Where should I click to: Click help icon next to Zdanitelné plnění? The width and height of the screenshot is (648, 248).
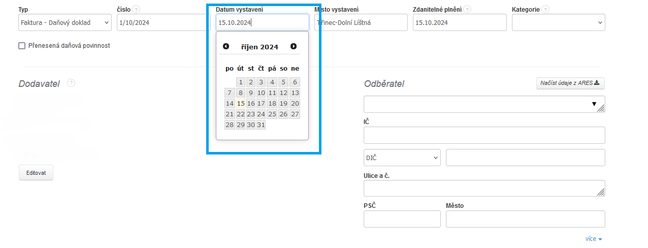click(467, 9)
